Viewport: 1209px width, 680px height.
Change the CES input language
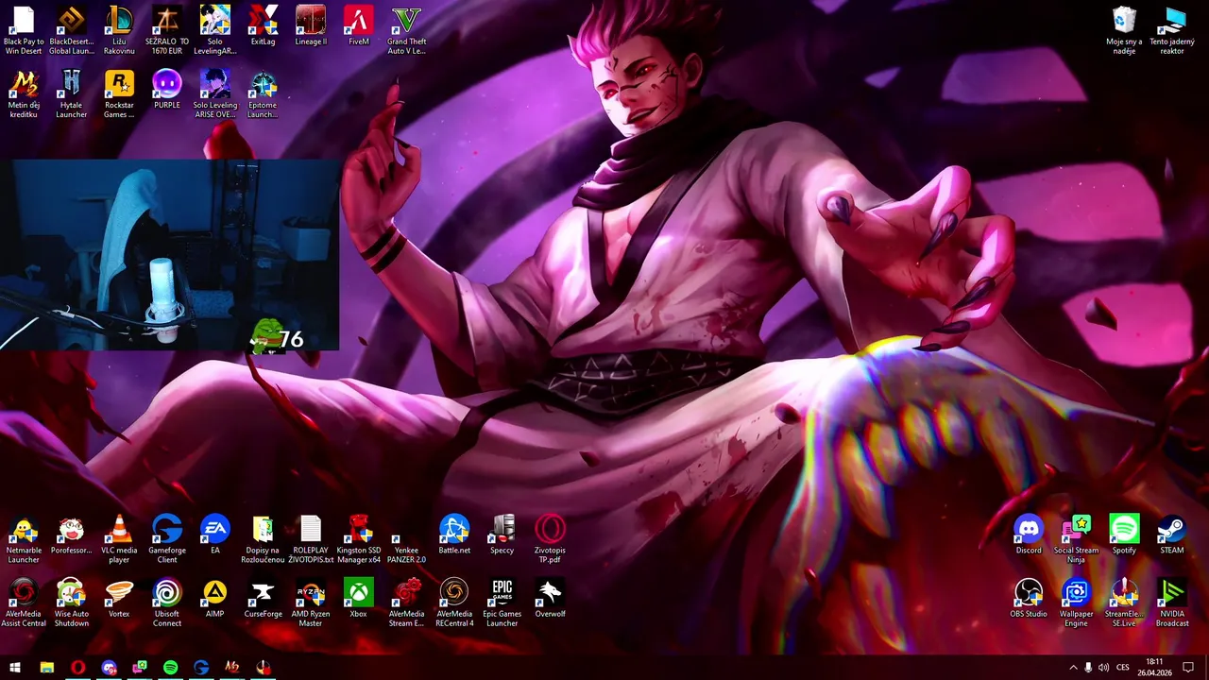coord(1123,668)
